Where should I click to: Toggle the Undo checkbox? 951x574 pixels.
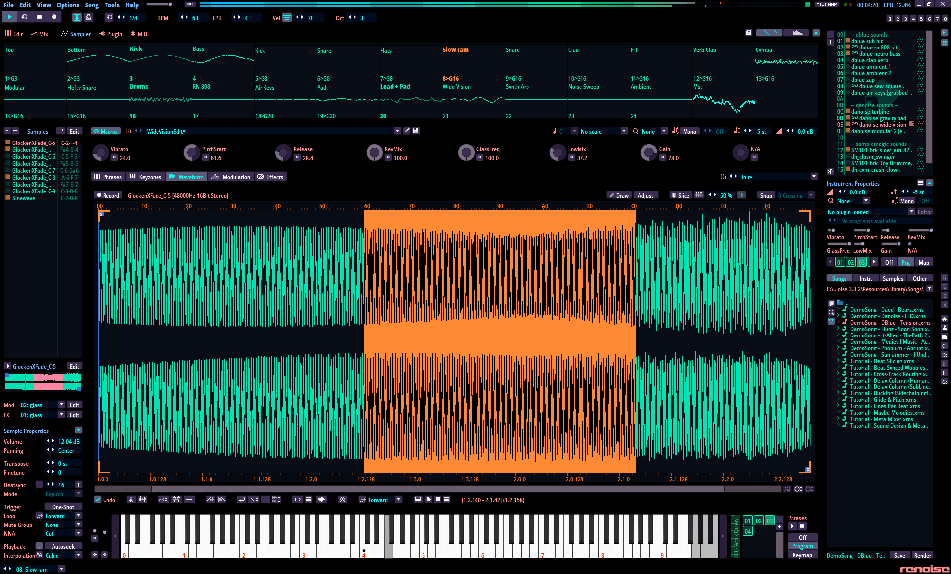(x=98, y=500)
